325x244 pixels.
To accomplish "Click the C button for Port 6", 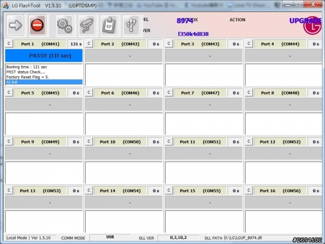I will coord(89,93).
